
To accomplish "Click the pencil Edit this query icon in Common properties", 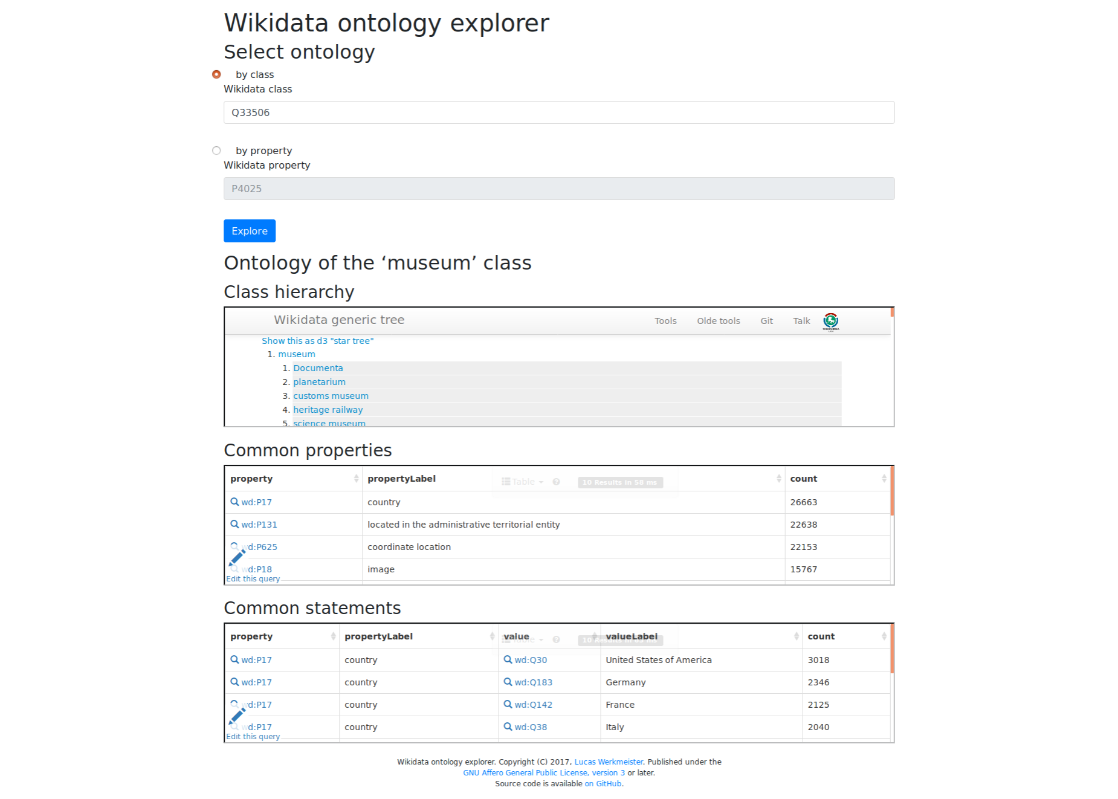I will click(x=237, y=557).
